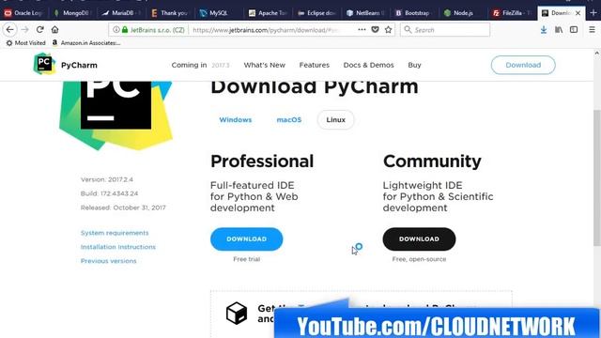The image size is (601, 338).
Task: Click the toolbox cube icon
Action: point(237,313)
